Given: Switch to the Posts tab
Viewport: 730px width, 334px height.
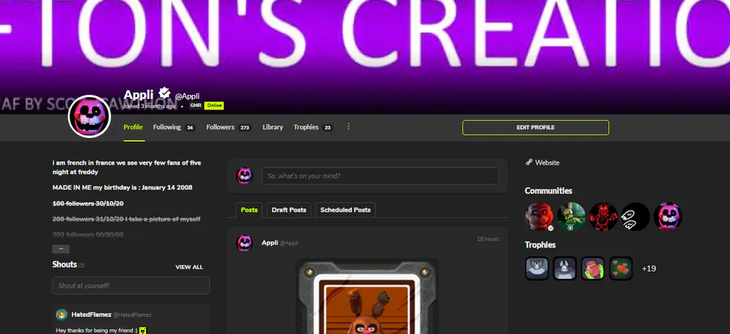Looking at the screenshot, I should pyautogui.click(x=249, y=210).
